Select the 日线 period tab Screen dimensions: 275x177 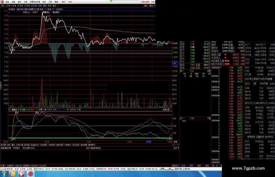[x=40, y=6]
